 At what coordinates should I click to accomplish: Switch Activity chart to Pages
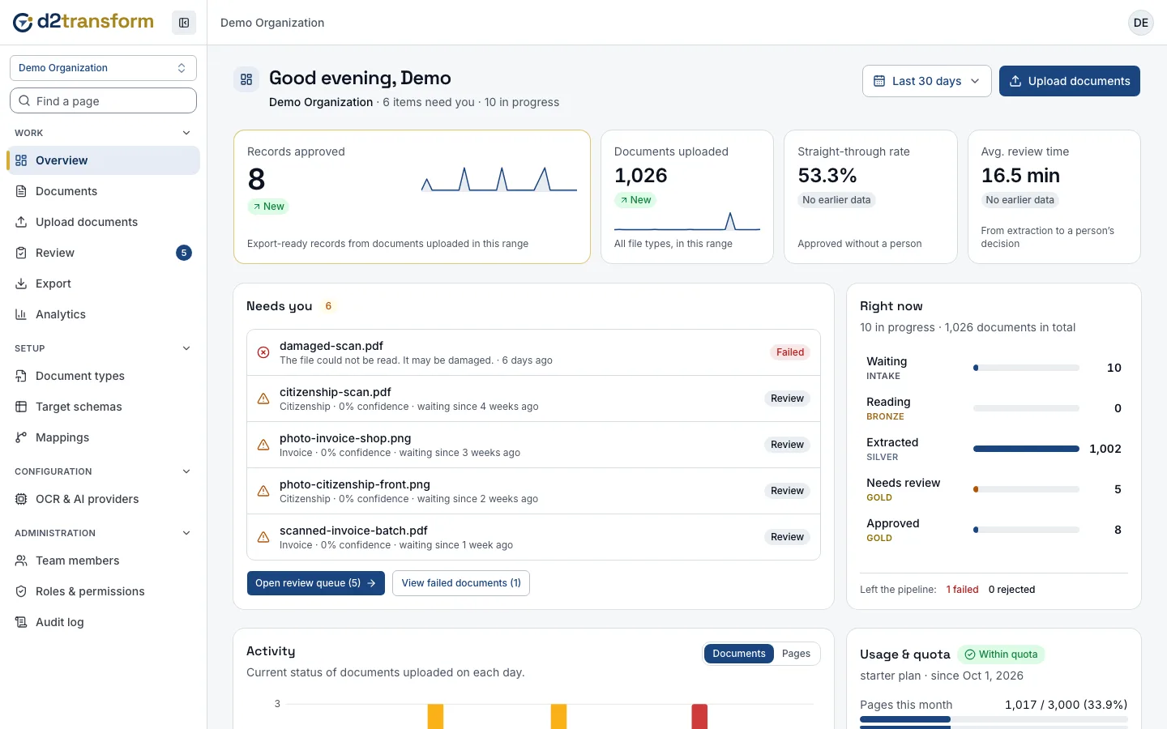(796, 654)
